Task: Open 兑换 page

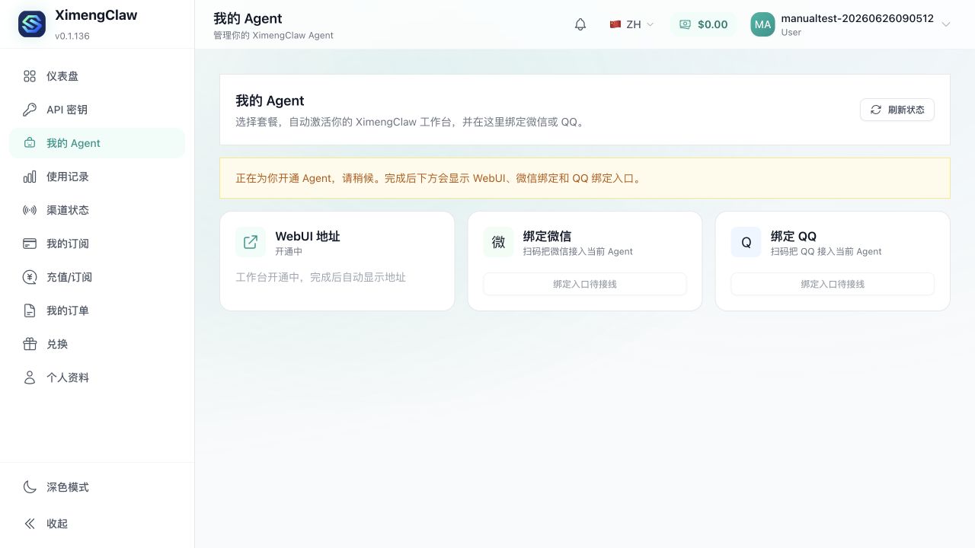Action: [97, 344]
